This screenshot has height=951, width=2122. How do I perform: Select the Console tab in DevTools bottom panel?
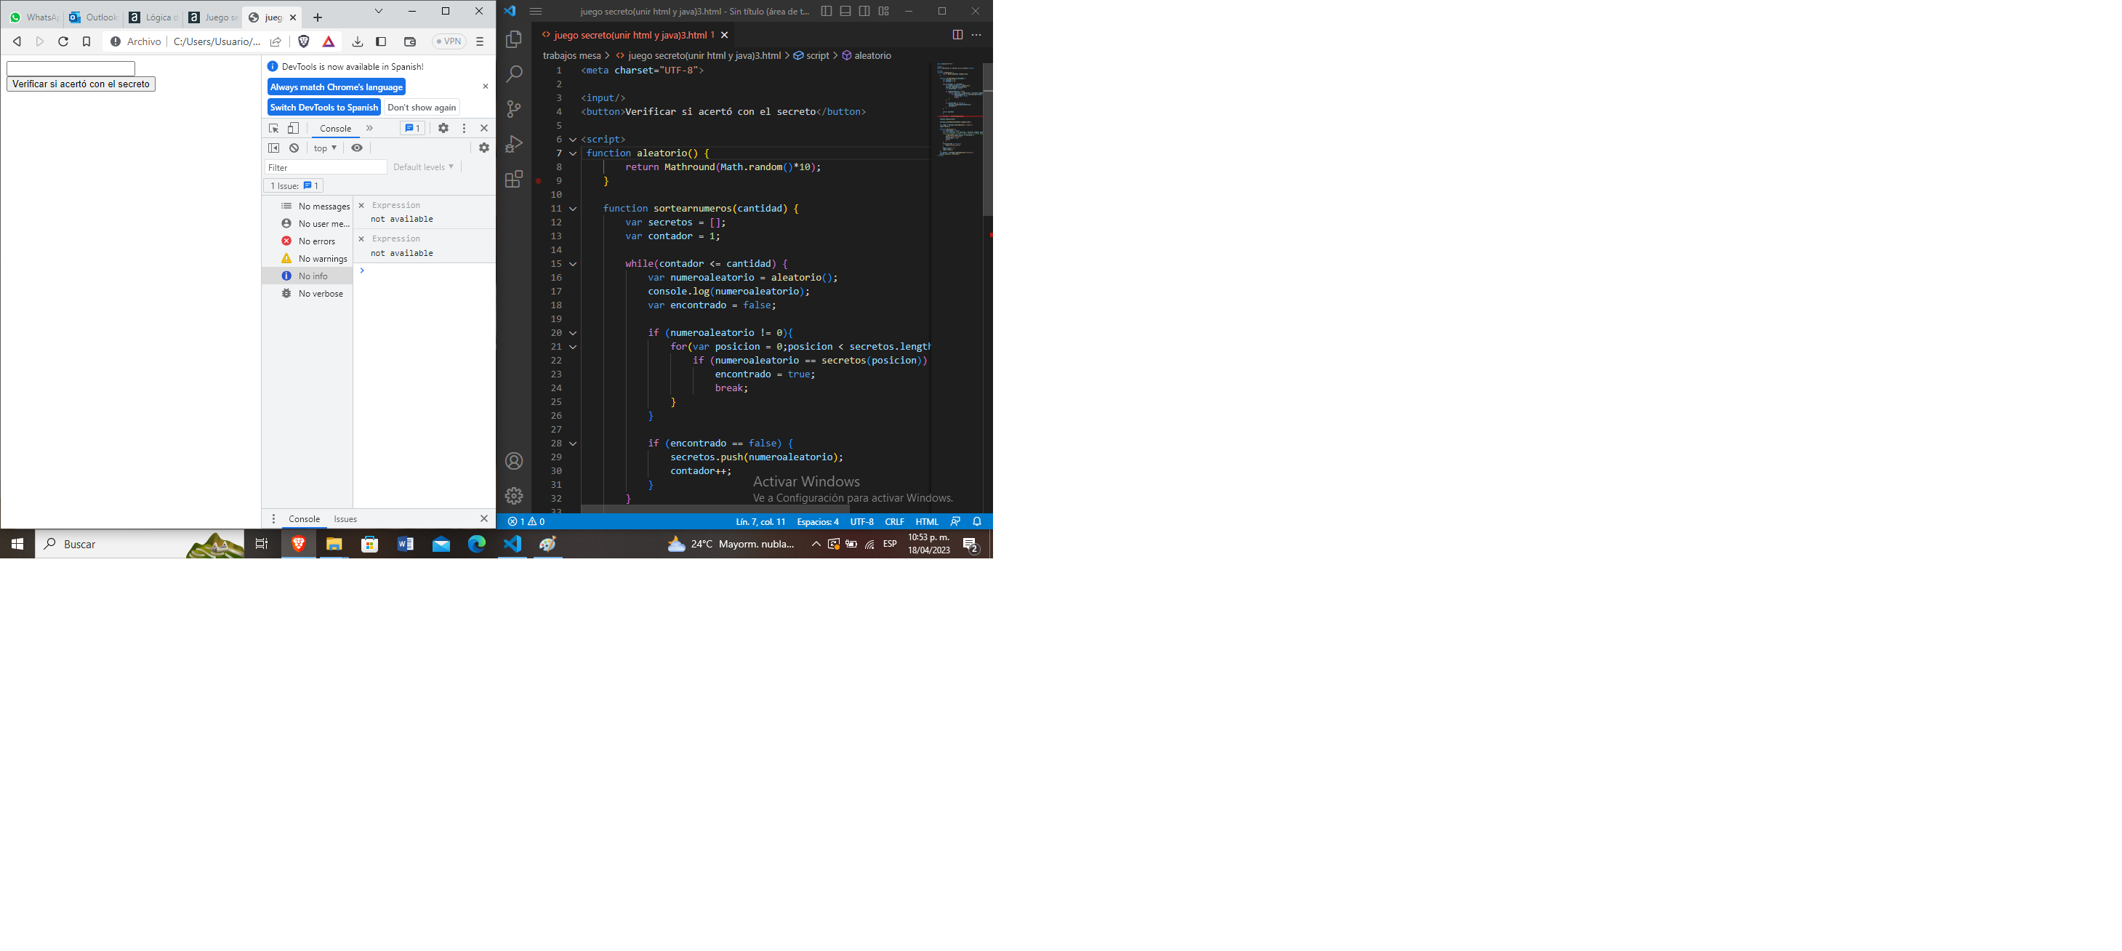pyautogui.click(x=303, y=518)
